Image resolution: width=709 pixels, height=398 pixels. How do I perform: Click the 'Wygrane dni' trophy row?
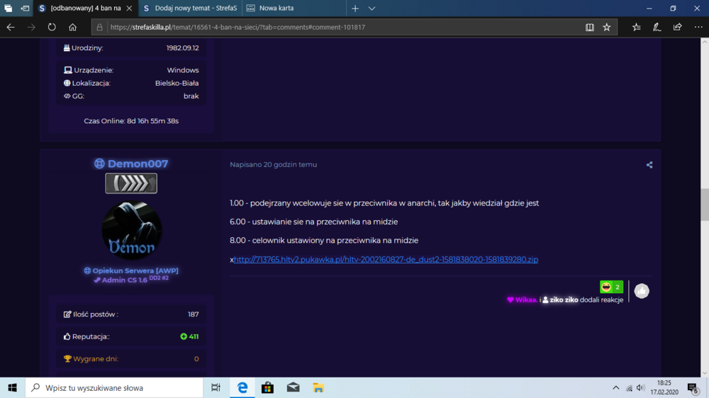[131, 359]
